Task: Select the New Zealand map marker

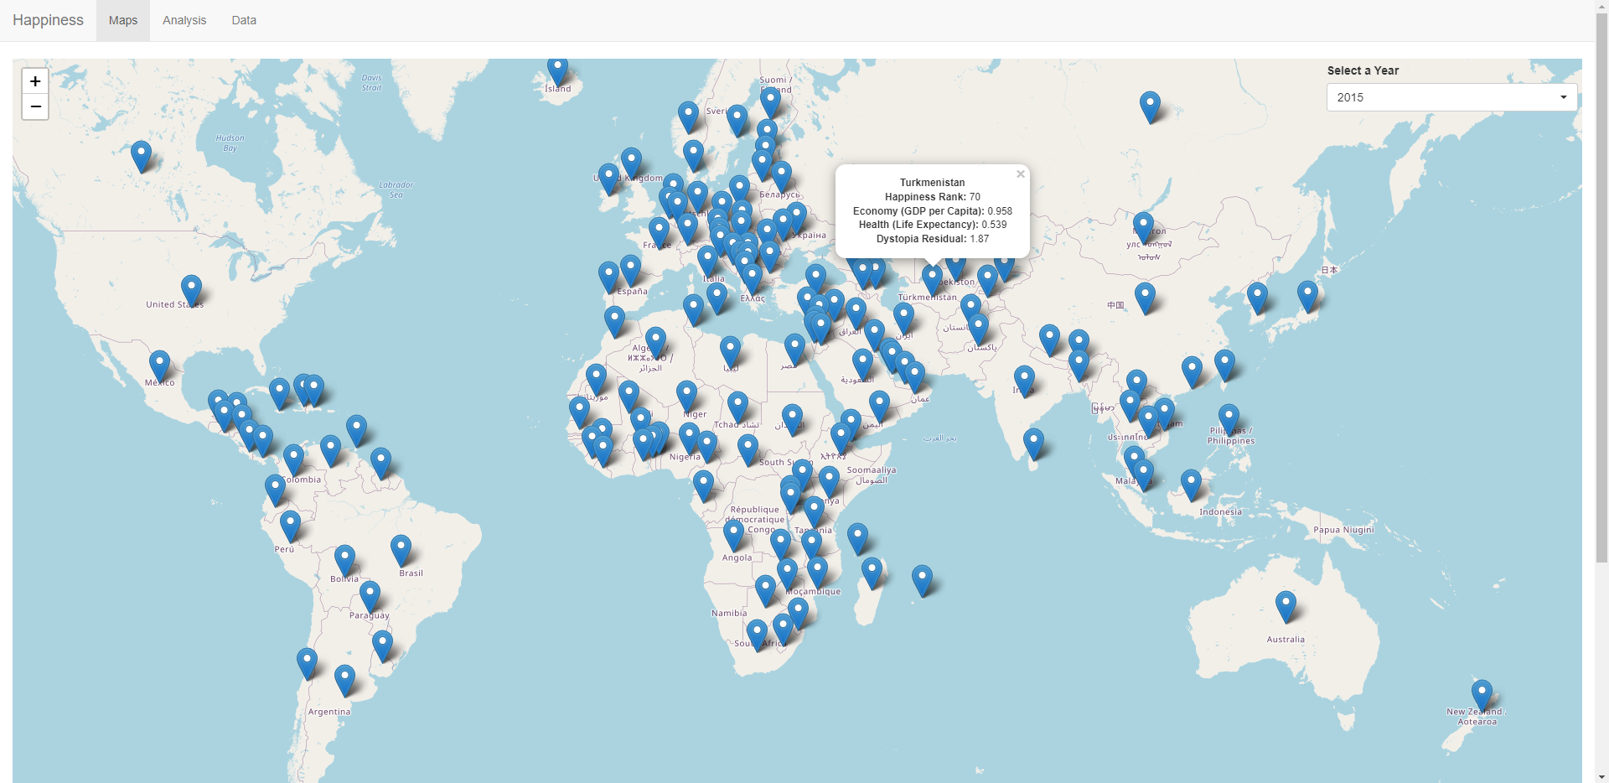Action: (x=1482, y=693)
